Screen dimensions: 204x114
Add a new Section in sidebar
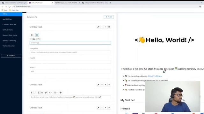click(11, 56)
